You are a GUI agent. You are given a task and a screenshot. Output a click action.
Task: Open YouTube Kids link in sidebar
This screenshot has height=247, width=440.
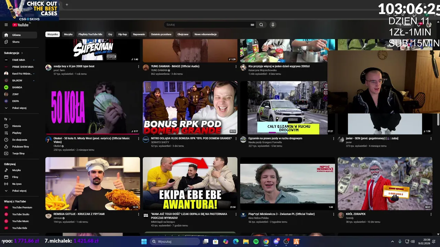(20, 228)
